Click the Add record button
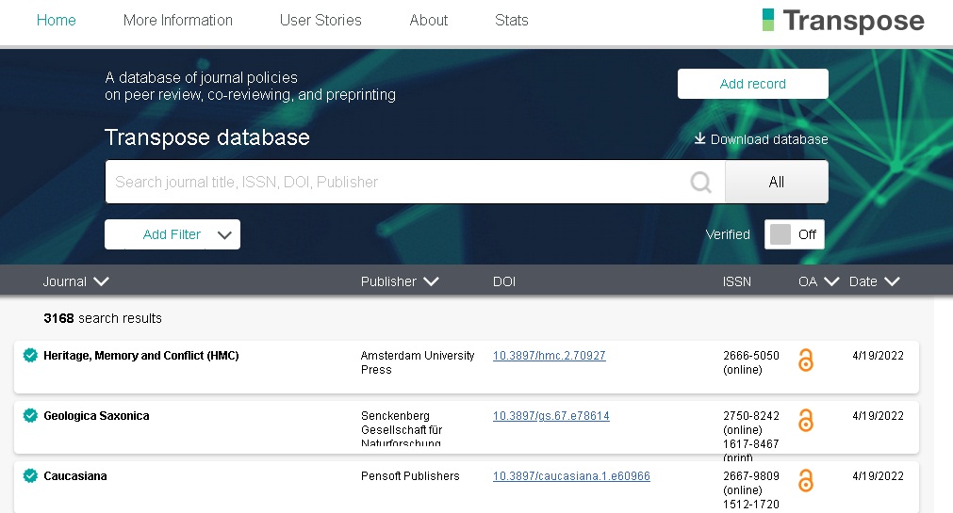The width and height of the screenshot is (953, 513). [x=753, y=84]
